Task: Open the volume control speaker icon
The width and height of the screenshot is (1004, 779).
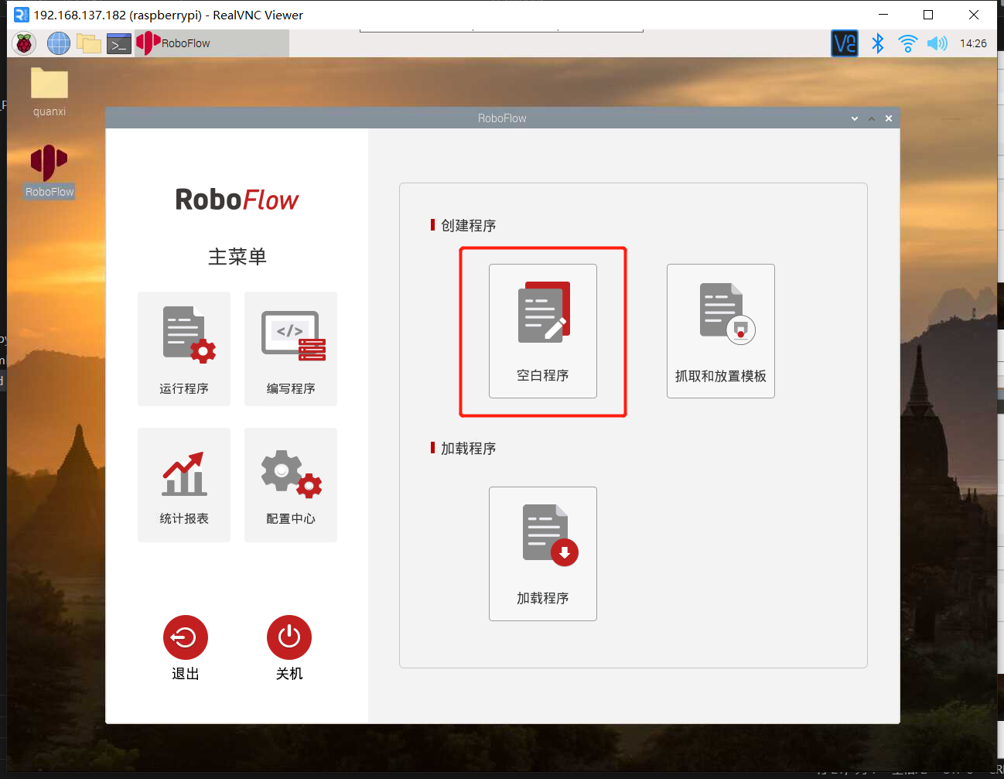Action: (x=937, y=43)
